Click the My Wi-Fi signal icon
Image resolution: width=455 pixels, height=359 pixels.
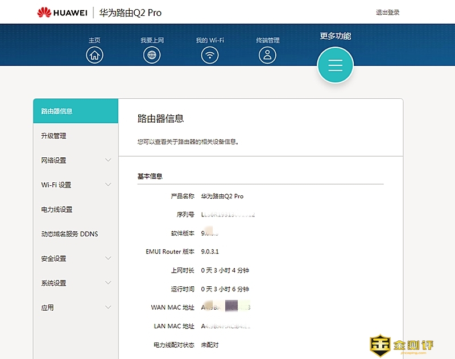(x=210, y=55)
